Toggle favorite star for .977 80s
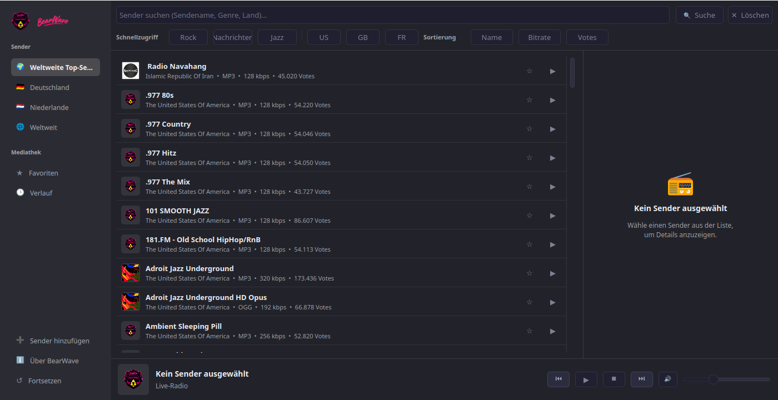The height and width of the screenshot is (400, 778). tap(530, 100)
